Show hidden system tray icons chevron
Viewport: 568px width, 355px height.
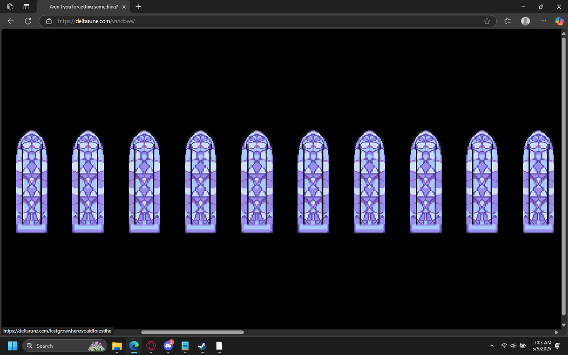[x=491, y=346]
